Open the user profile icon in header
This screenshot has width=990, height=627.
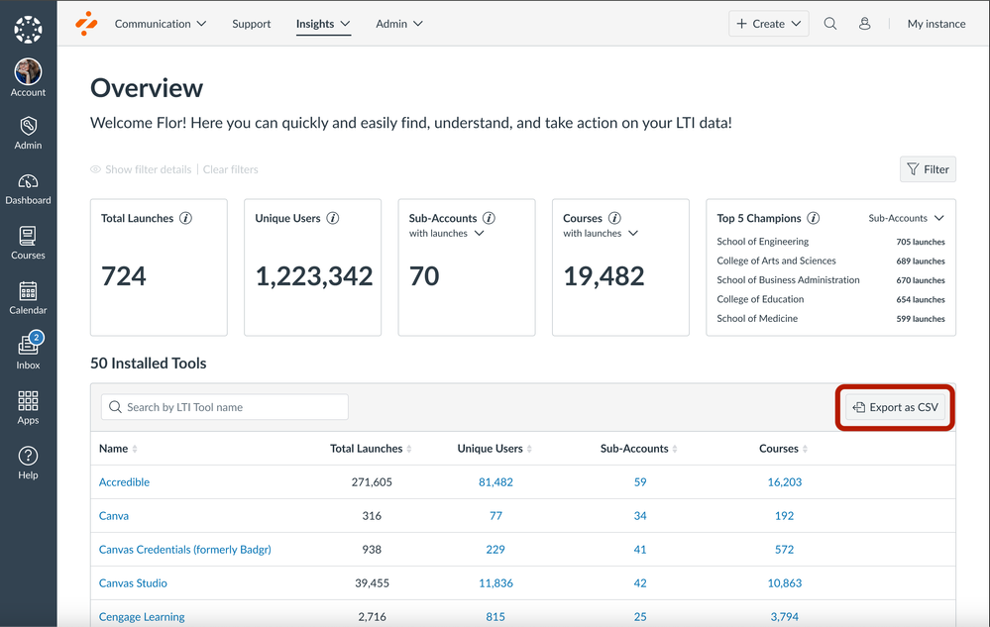click(x=864, y=24)
